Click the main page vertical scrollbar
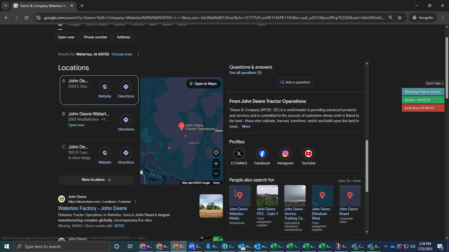The width and height of the screenshot is (449, 252). pos(447,68)
